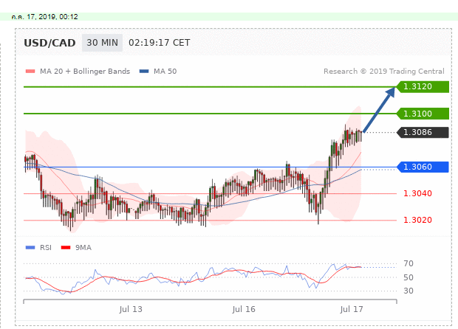Click the RSI legend color swatch
The height and width of the screenshot is (329, 458).
coord(30,248)
